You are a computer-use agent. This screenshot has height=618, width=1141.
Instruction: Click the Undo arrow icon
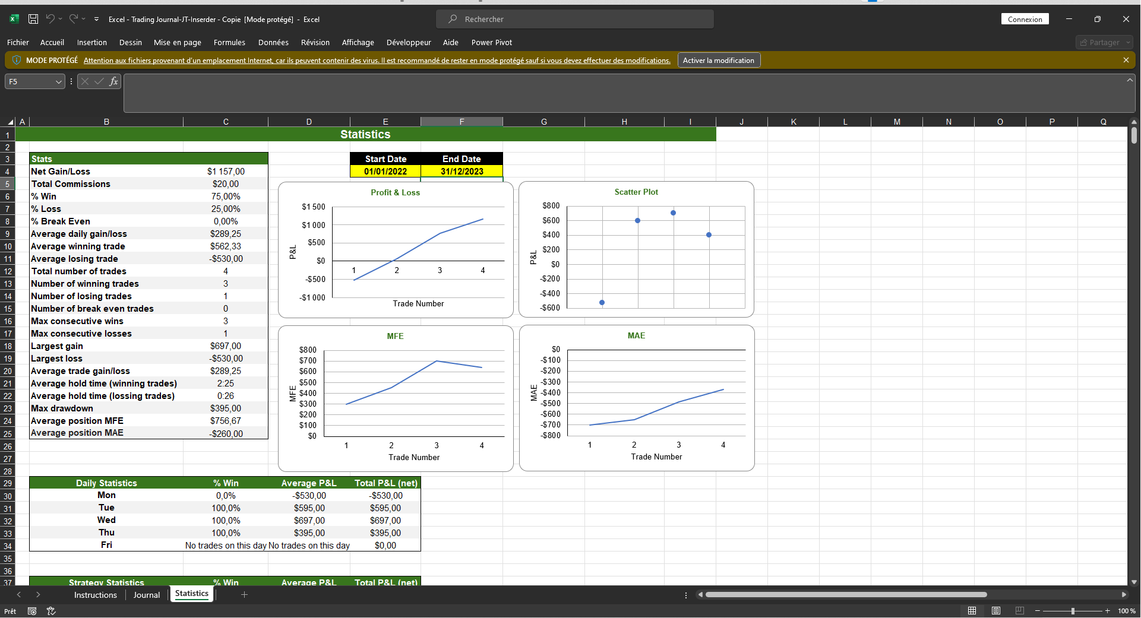(50, 19)
